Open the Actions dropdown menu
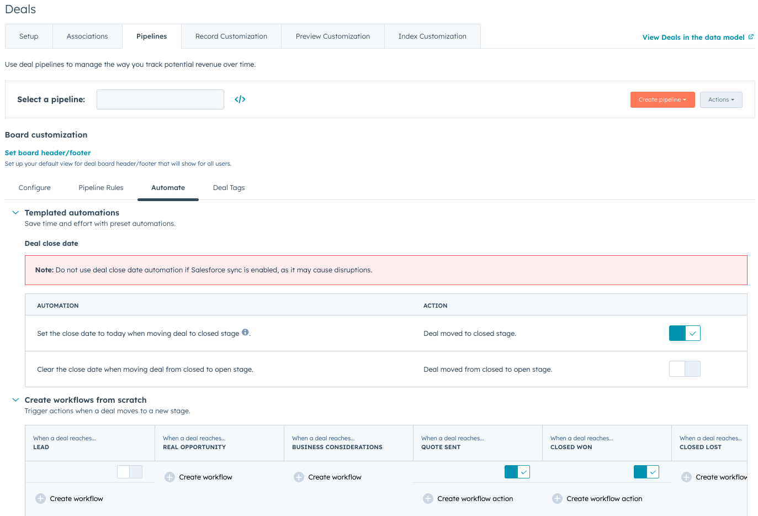Viewport: 758px width, 516px height. tap(720, 100)
